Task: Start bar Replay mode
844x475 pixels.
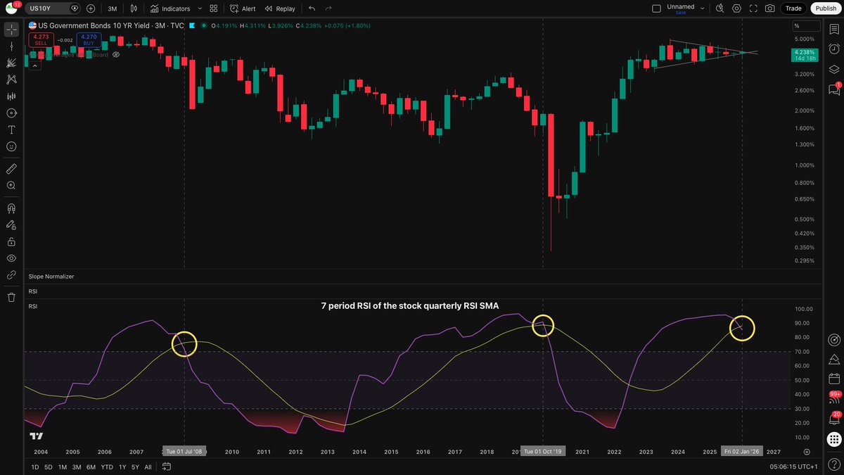Action: tap(280, 8)
